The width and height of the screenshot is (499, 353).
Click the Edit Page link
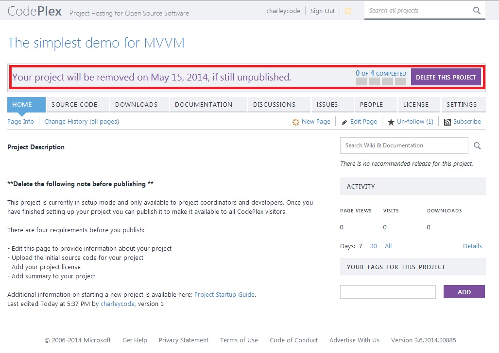(x=363, y=121)
